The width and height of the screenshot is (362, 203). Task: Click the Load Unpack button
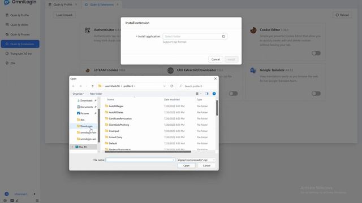(x=64, y=15)
